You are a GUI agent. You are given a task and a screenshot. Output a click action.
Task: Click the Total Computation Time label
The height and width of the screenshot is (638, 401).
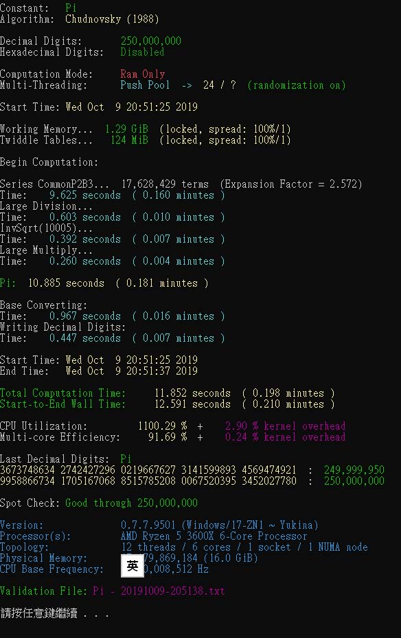(62, 393)
